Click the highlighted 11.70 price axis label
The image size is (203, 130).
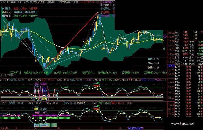tap(170, 66)
